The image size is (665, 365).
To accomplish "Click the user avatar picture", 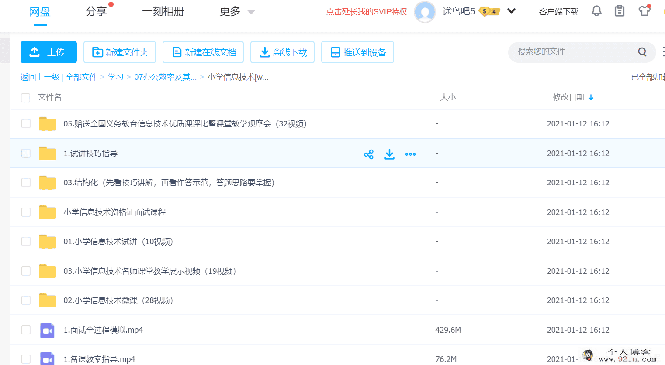I will 425,12.
